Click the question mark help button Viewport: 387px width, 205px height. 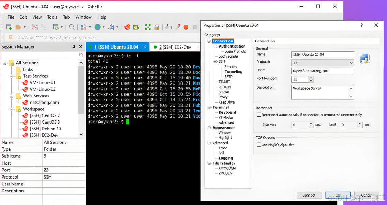coord(362,25)
